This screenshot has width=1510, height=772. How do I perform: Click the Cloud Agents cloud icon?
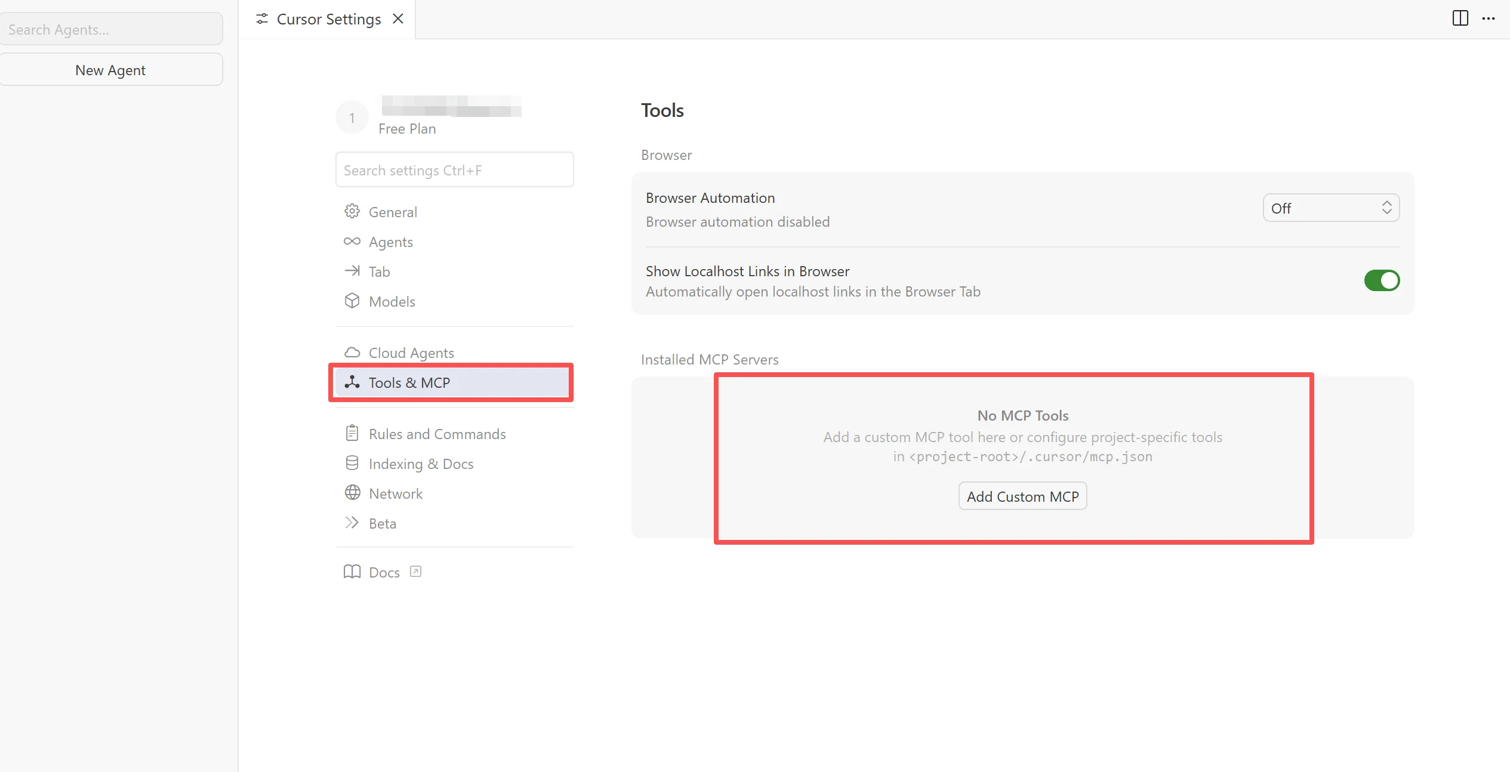click(x=352, y=352)
